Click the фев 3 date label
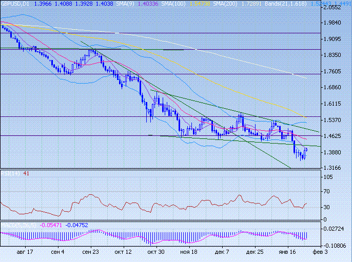 coord(319,252)
